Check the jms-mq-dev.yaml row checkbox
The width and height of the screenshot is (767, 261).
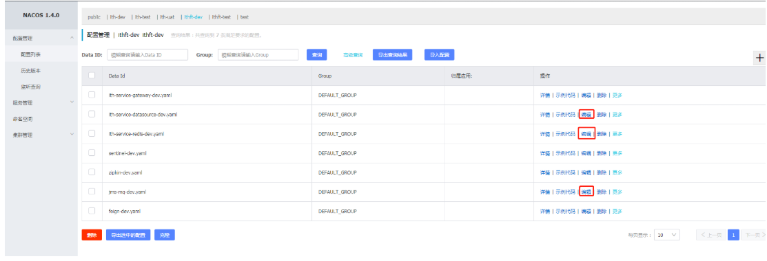point(92,191)
